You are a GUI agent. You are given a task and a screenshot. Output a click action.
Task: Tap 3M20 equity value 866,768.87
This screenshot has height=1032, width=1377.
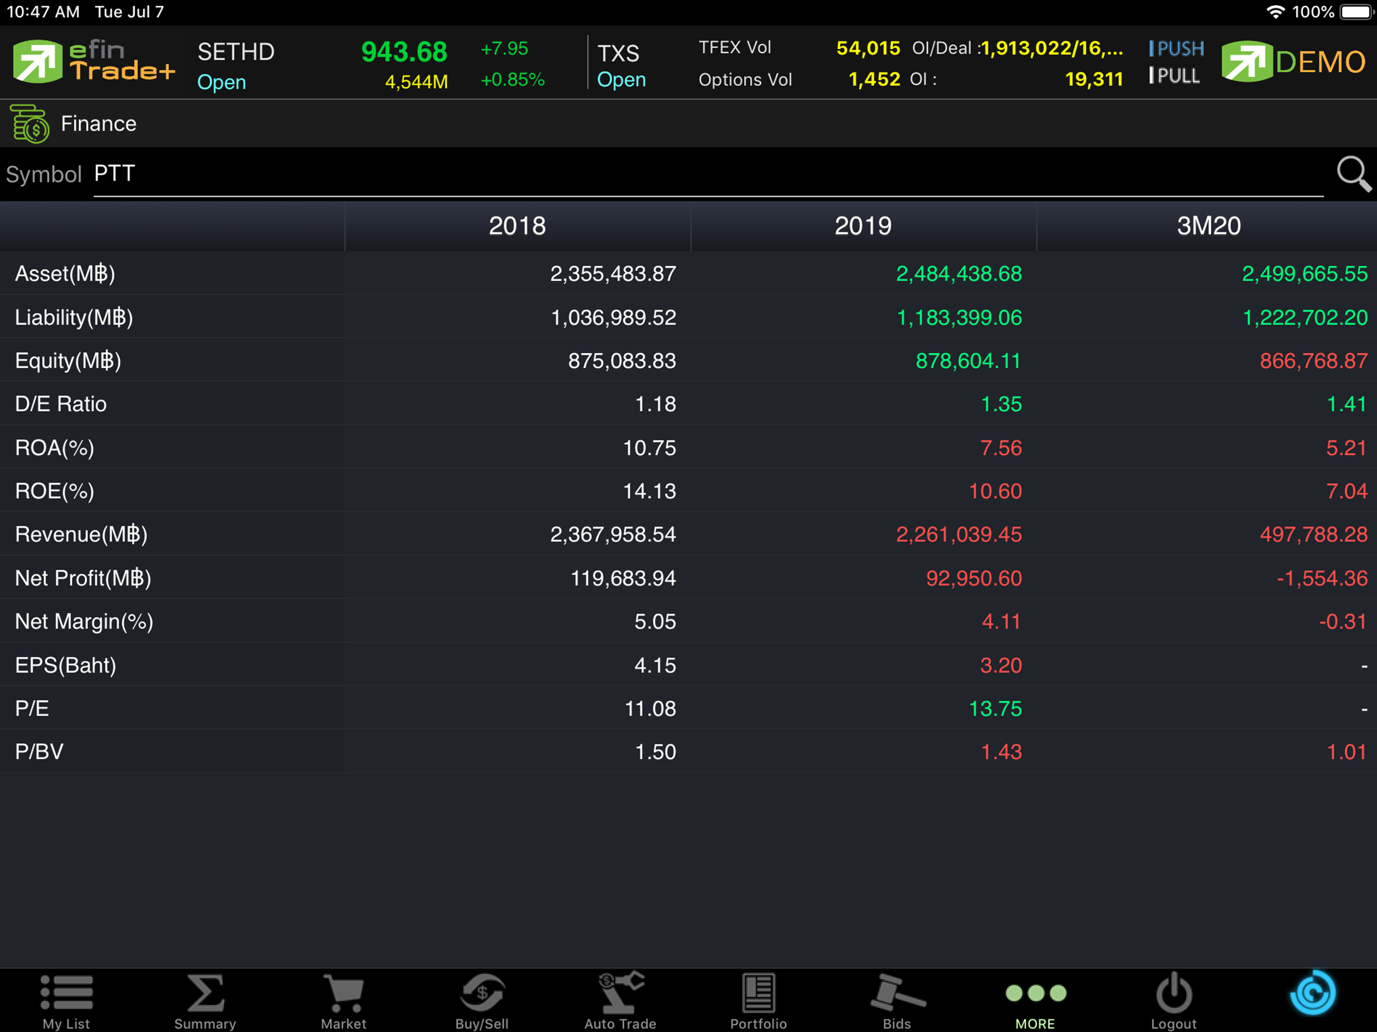(1313, 361)
